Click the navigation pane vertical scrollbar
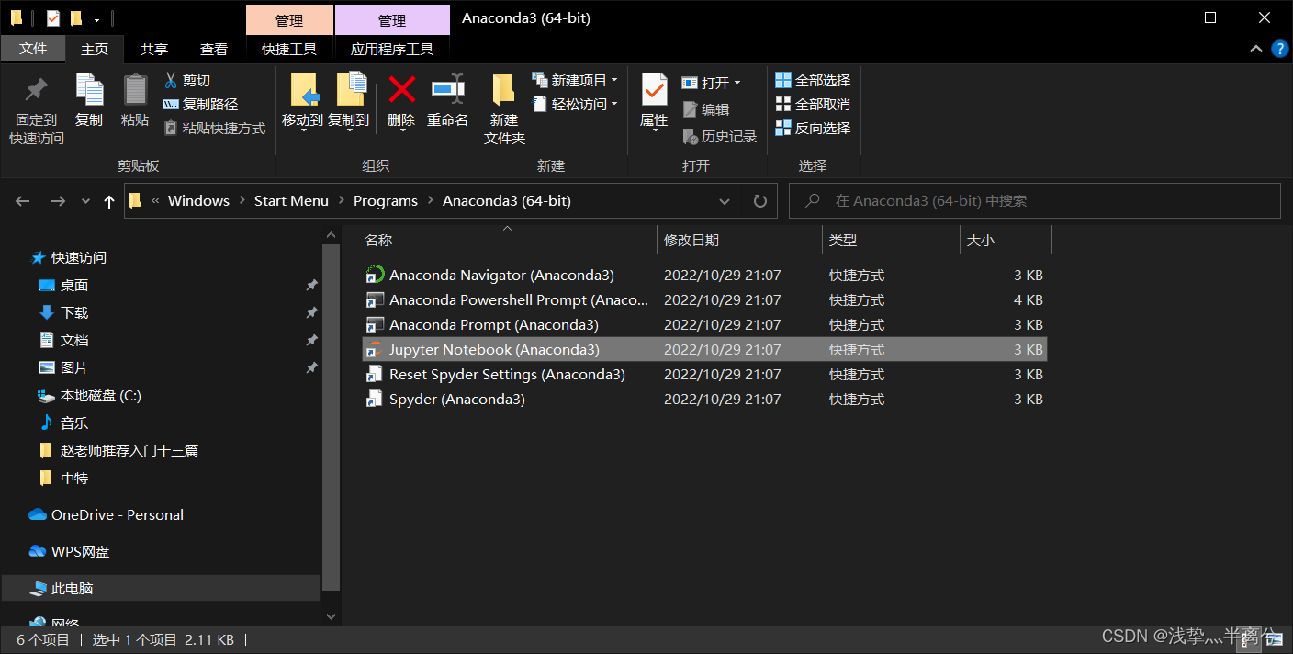This screenshot has width=1293, height=654. click(332, 417)
